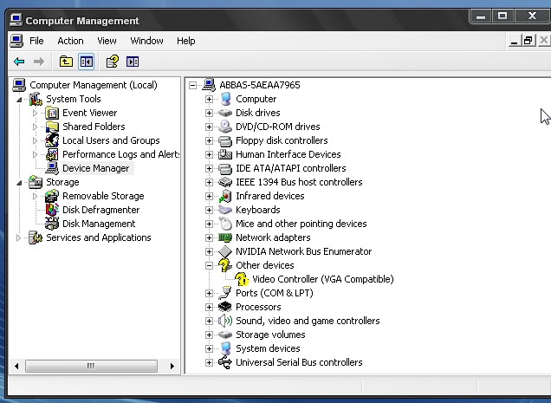Expand the Computer device category
The width and height of the screenshot is (551, 403).
(209, 99)
